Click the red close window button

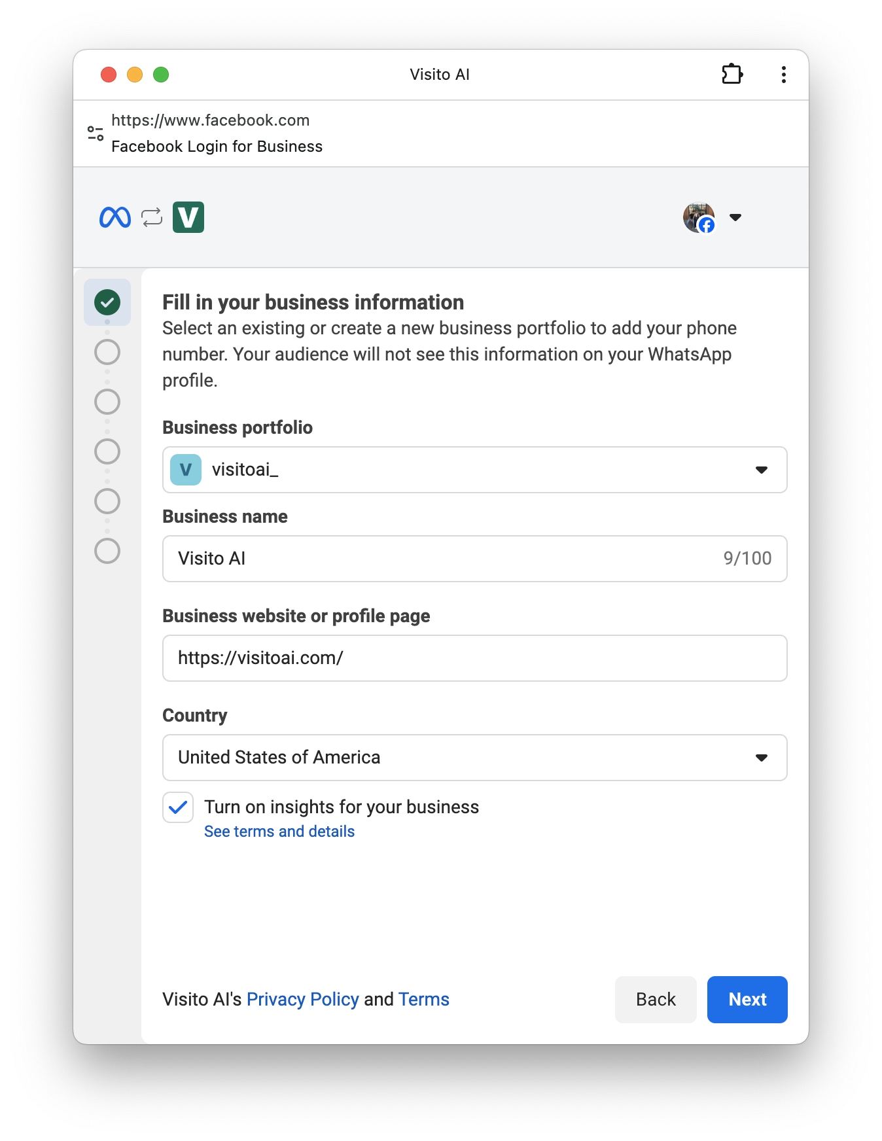pyautogui.click(x=109, y=75)
